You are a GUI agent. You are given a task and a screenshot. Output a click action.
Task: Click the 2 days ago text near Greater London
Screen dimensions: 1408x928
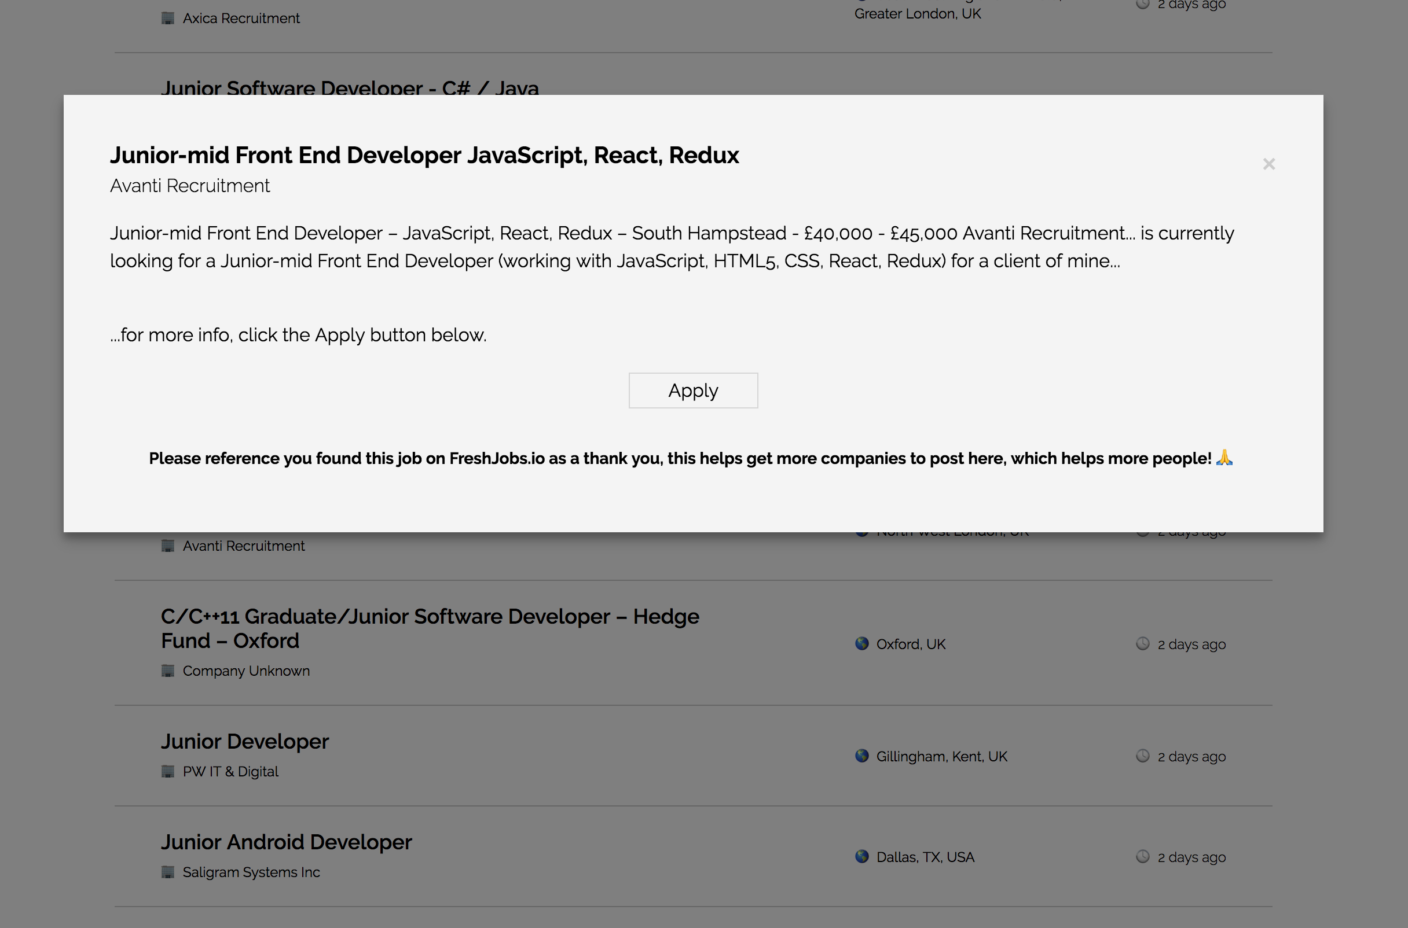pos(1191,5)
